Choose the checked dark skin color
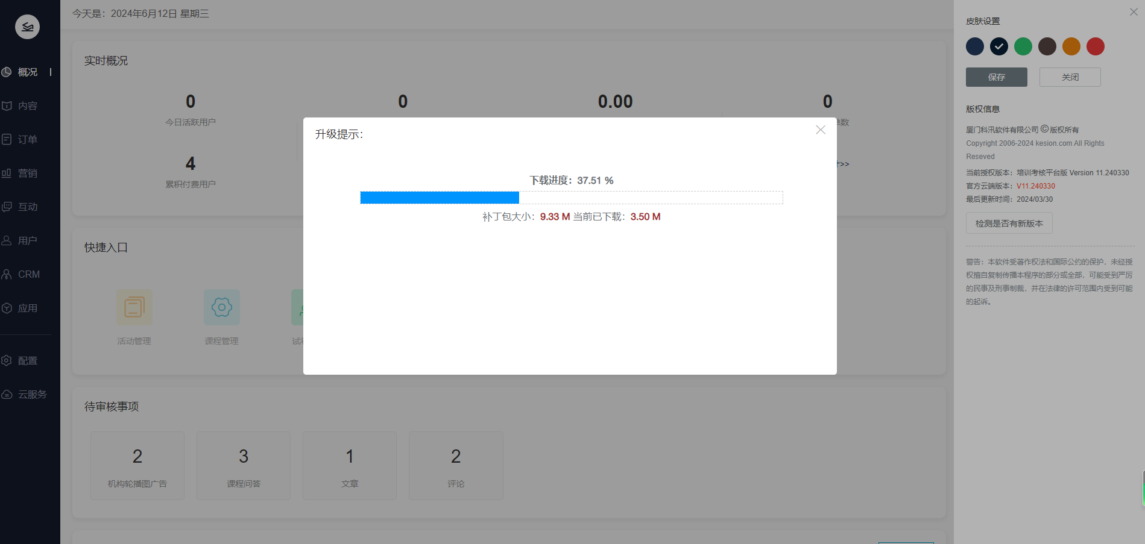This screenshot has width=1145, height=544. pyautogui.click(x=999, y=46)
